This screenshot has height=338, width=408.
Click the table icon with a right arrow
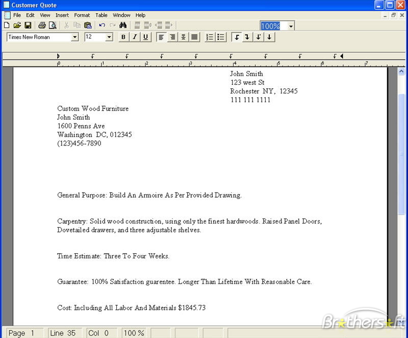tap(169, 25)
